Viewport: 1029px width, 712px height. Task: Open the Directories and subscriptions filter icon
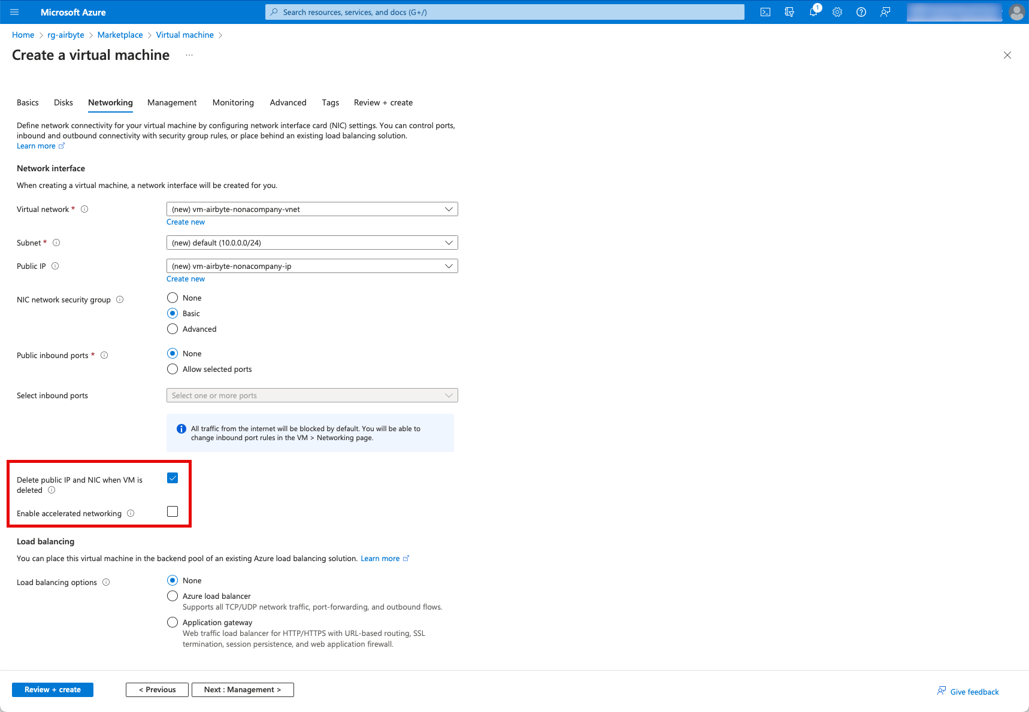point(789,12)
